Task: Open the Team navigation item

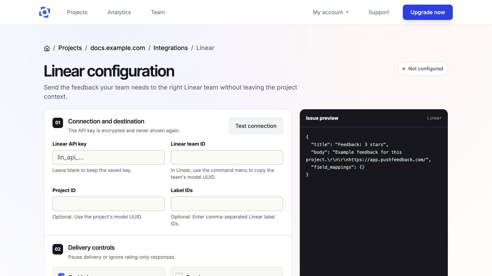Action: (158, 12)
